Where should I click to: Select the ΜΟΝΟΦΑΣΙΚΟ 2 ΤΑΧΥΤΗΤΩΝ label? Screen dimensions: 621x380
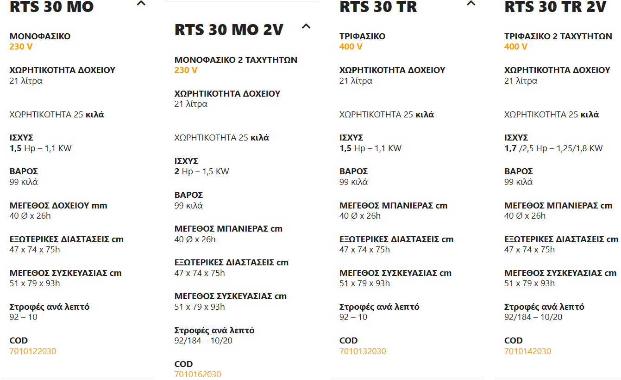pyautogui.click(x=236, y=60)
